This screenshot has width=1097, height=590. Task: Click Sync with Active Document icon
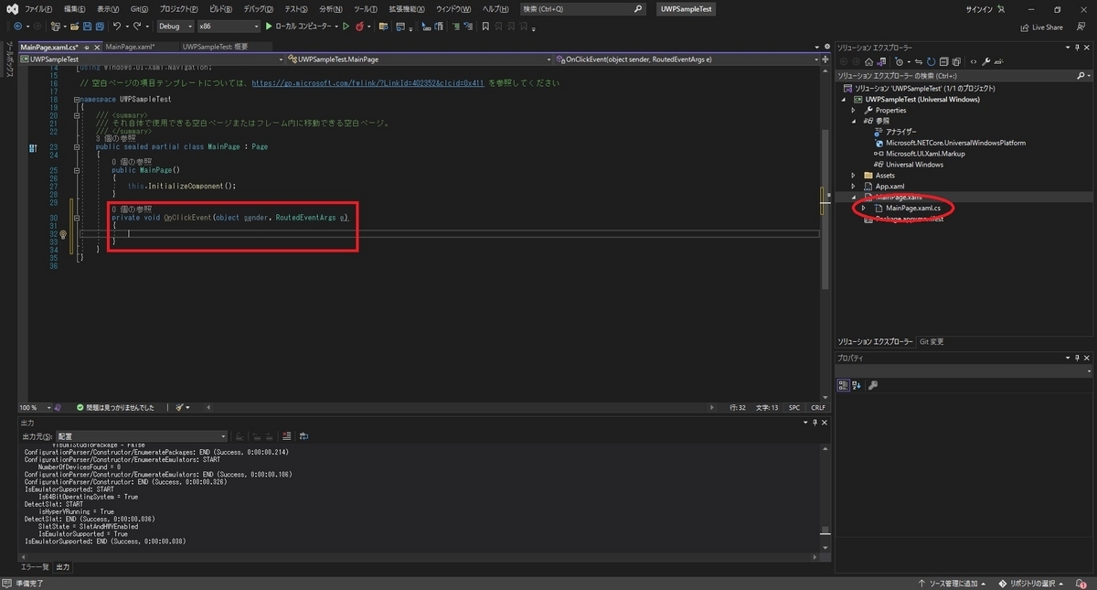[919, 62]
